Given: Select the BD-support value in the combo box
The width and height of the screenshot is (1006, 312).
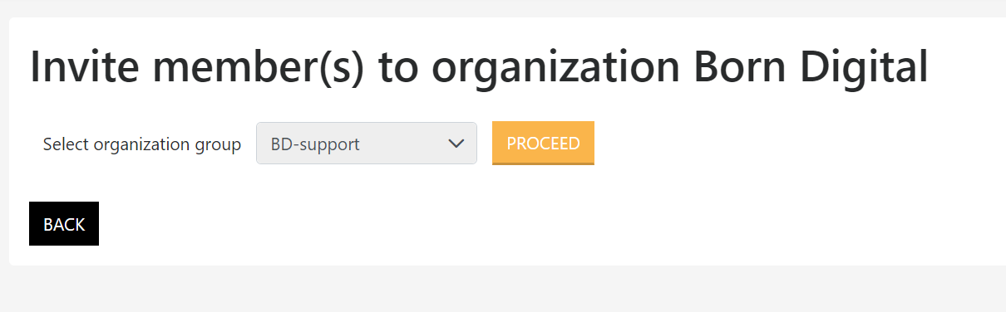Looking at the screenshot, I should pos(315,144).
